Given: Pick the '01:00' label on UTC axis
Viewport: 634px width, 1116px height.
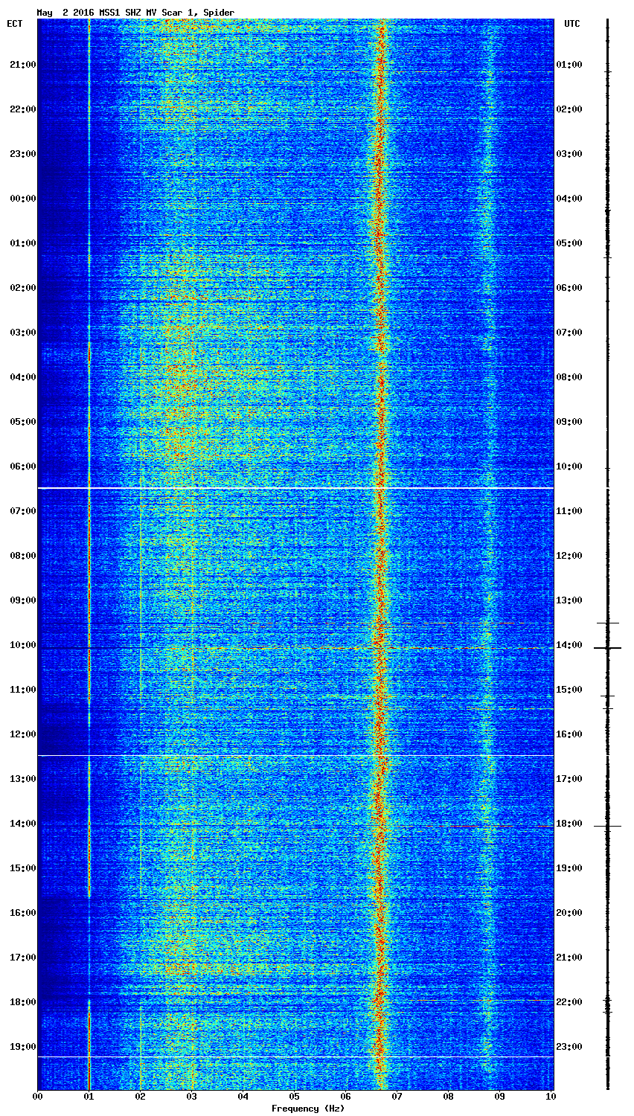Looking at the screenshot, I should pyautogui.click(x=569, y=65).
